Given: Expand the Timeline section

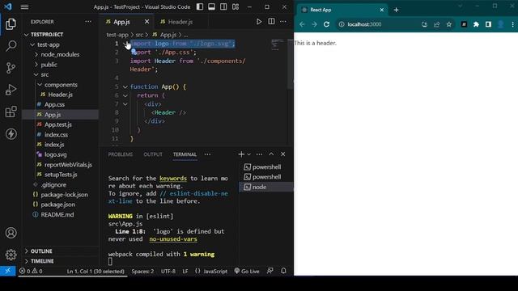Looking at the screenshot, I should tap(61, 261).
